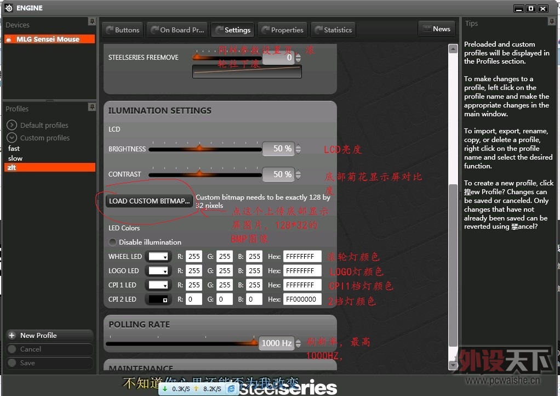Viewport: 560px width, 396px height.
Task: Pin the Devices panel
Action: coord(92,22)
